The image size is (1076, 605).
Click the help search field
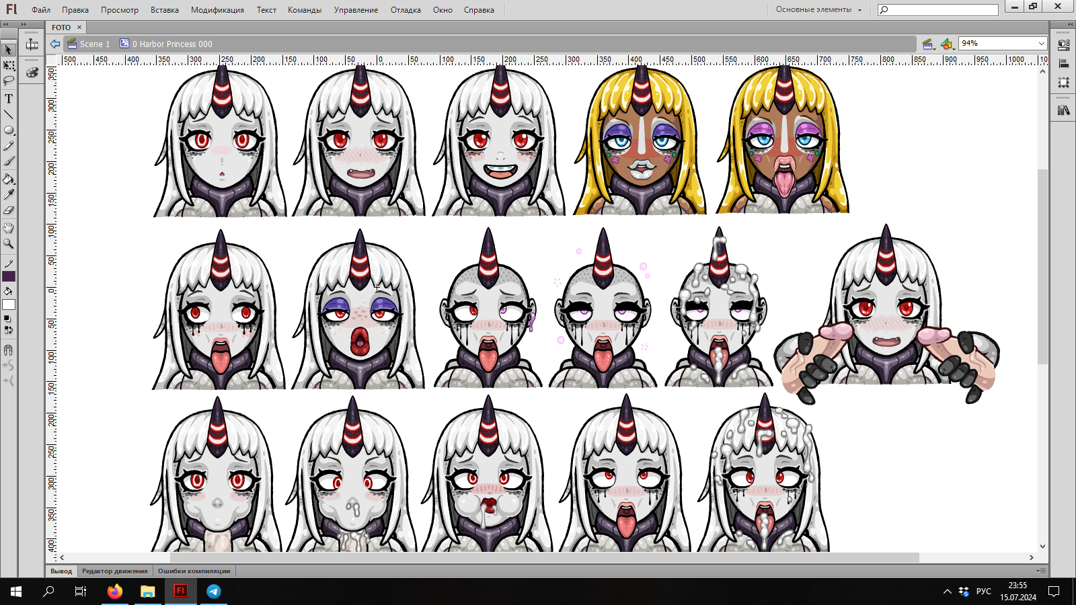pos(938,9)
